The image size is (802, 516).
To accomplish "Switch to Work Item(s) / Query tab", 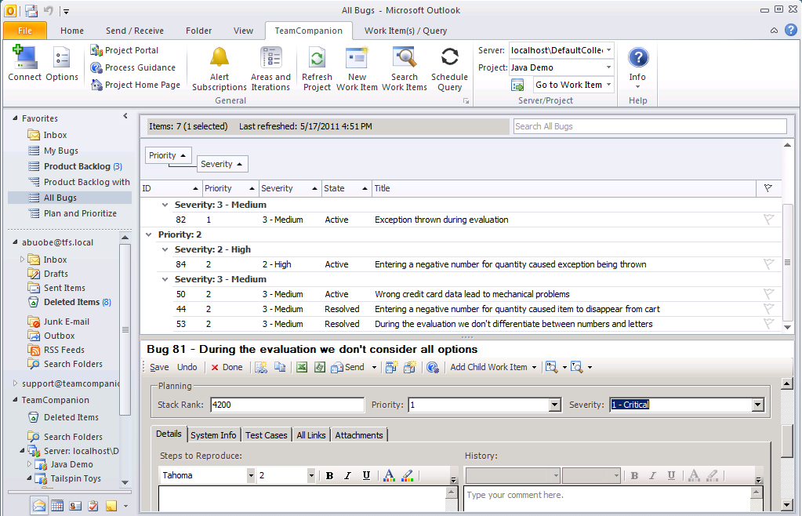I will pos(405,31).
